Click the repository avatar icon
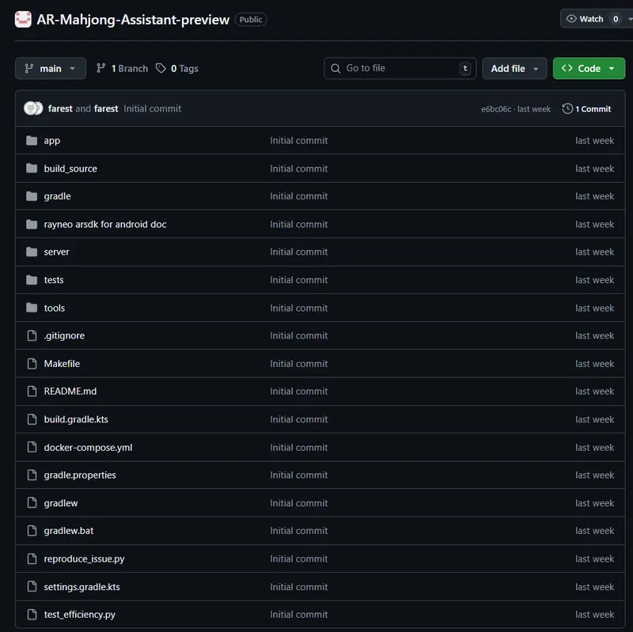 23,20
